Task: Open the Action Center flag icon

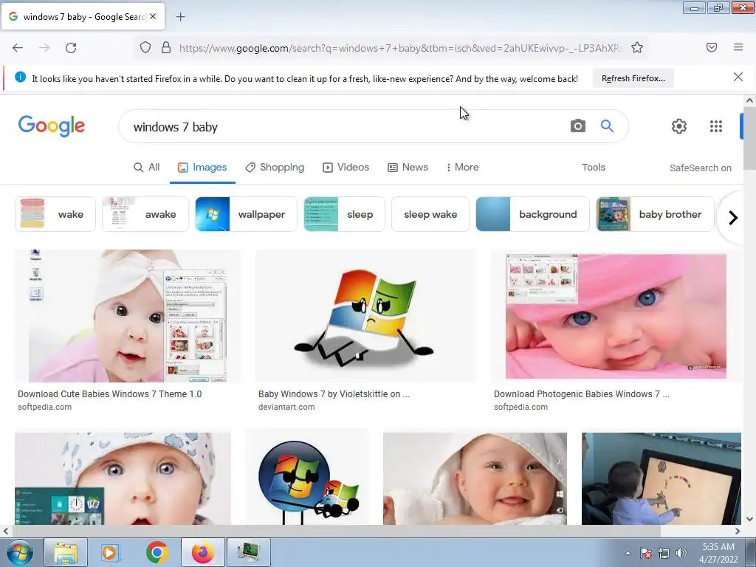Action: coord(646,553)
